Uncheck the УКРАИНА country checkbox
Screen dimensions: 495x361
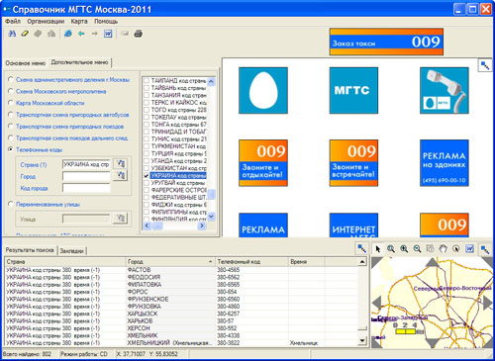click(x=147, y=175)
